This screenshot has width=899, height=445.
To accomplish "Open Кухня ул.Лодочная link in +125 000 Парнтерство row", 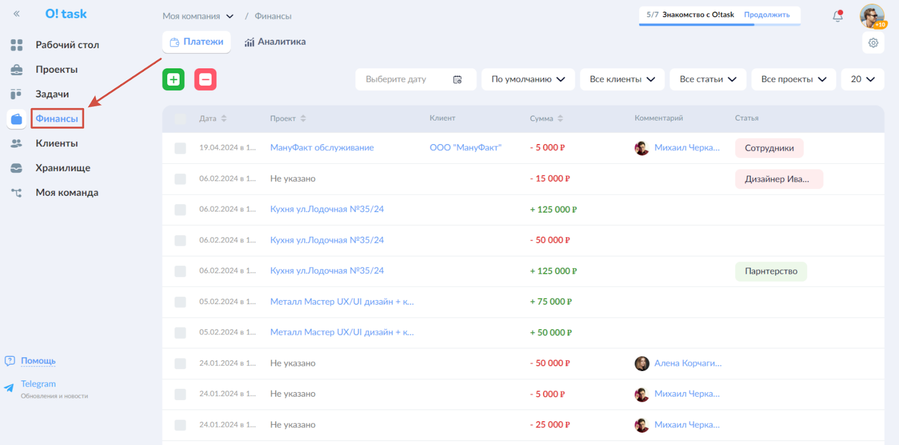I will (x=327, y=270).
